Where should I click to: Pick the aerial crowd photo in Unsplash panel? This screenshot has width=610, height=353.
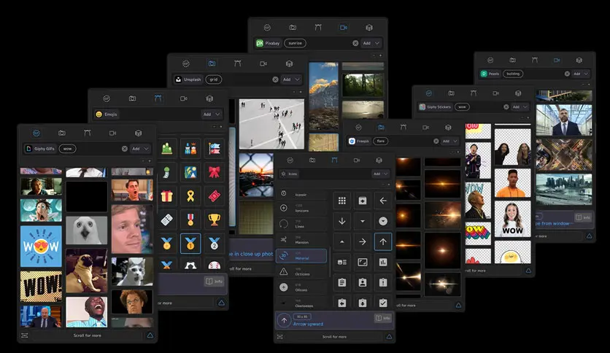tap(271, 124)
